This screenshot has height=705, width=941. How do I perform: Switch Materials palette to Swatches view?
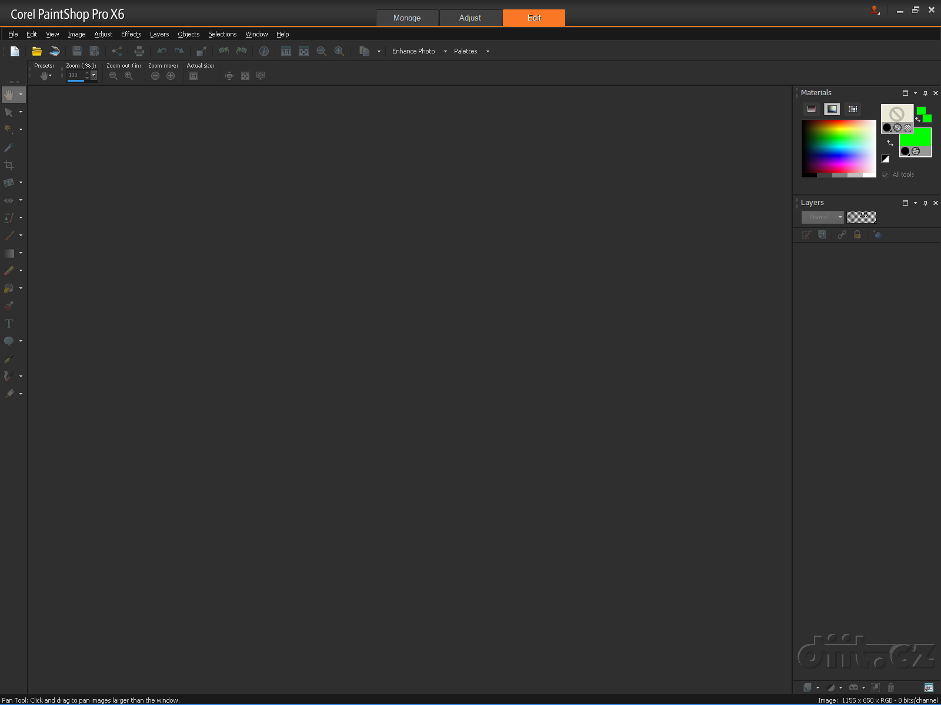click(x=852, y=109)
